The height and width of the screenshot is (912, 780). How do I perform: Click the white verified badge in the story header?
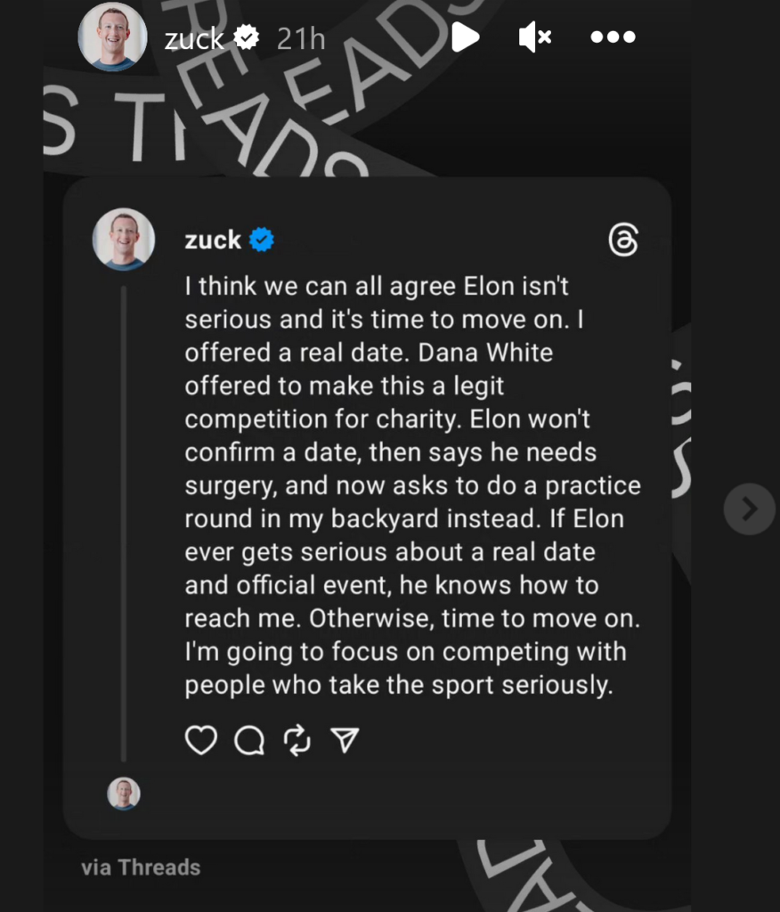(x=247, y=38)
